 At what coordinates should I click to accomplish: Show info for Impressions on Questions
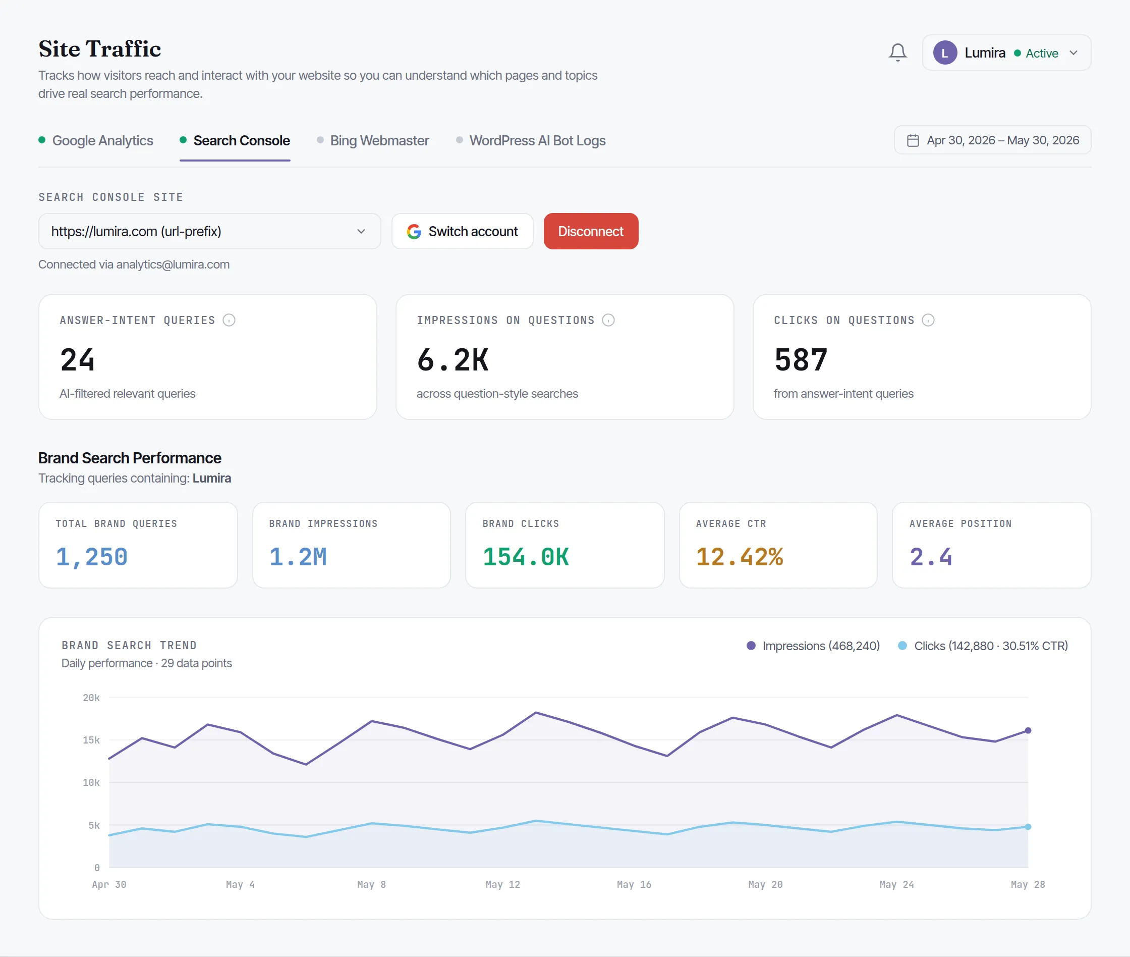[608, 320]
